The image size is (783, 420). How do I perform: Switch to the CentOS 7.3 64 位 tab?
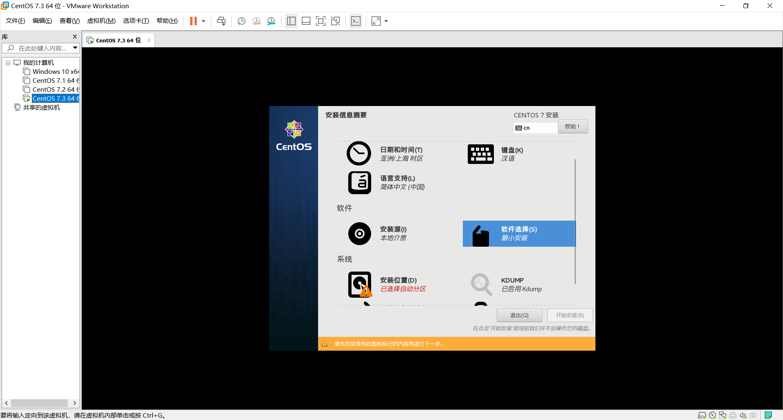(118, 40)
